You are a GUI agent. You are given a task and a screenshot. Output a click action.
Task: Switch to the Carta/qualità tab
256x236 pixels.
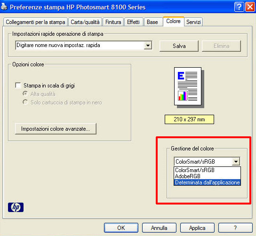coord(85,22)
